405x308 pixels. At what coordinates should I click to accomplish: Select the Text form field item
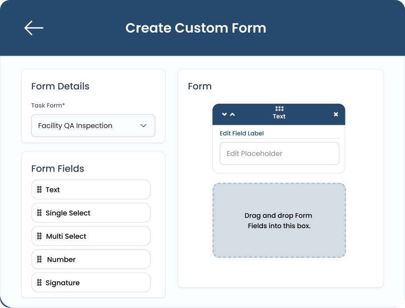coord(91,190)
